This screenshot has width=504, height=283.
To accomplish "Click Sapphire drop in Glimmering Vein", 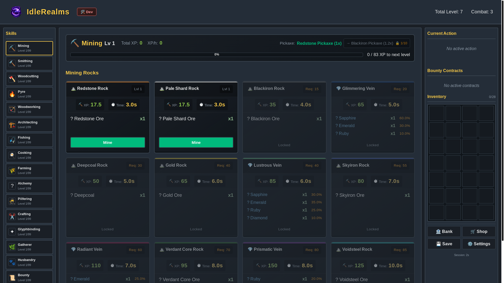I will pyautogui.click(x=373, y=118).
